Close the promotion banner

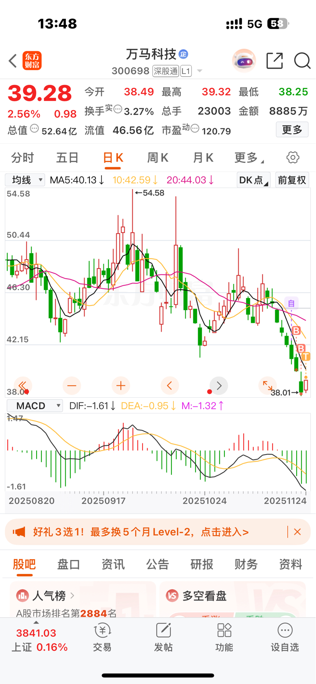click(x=298, y=532)
